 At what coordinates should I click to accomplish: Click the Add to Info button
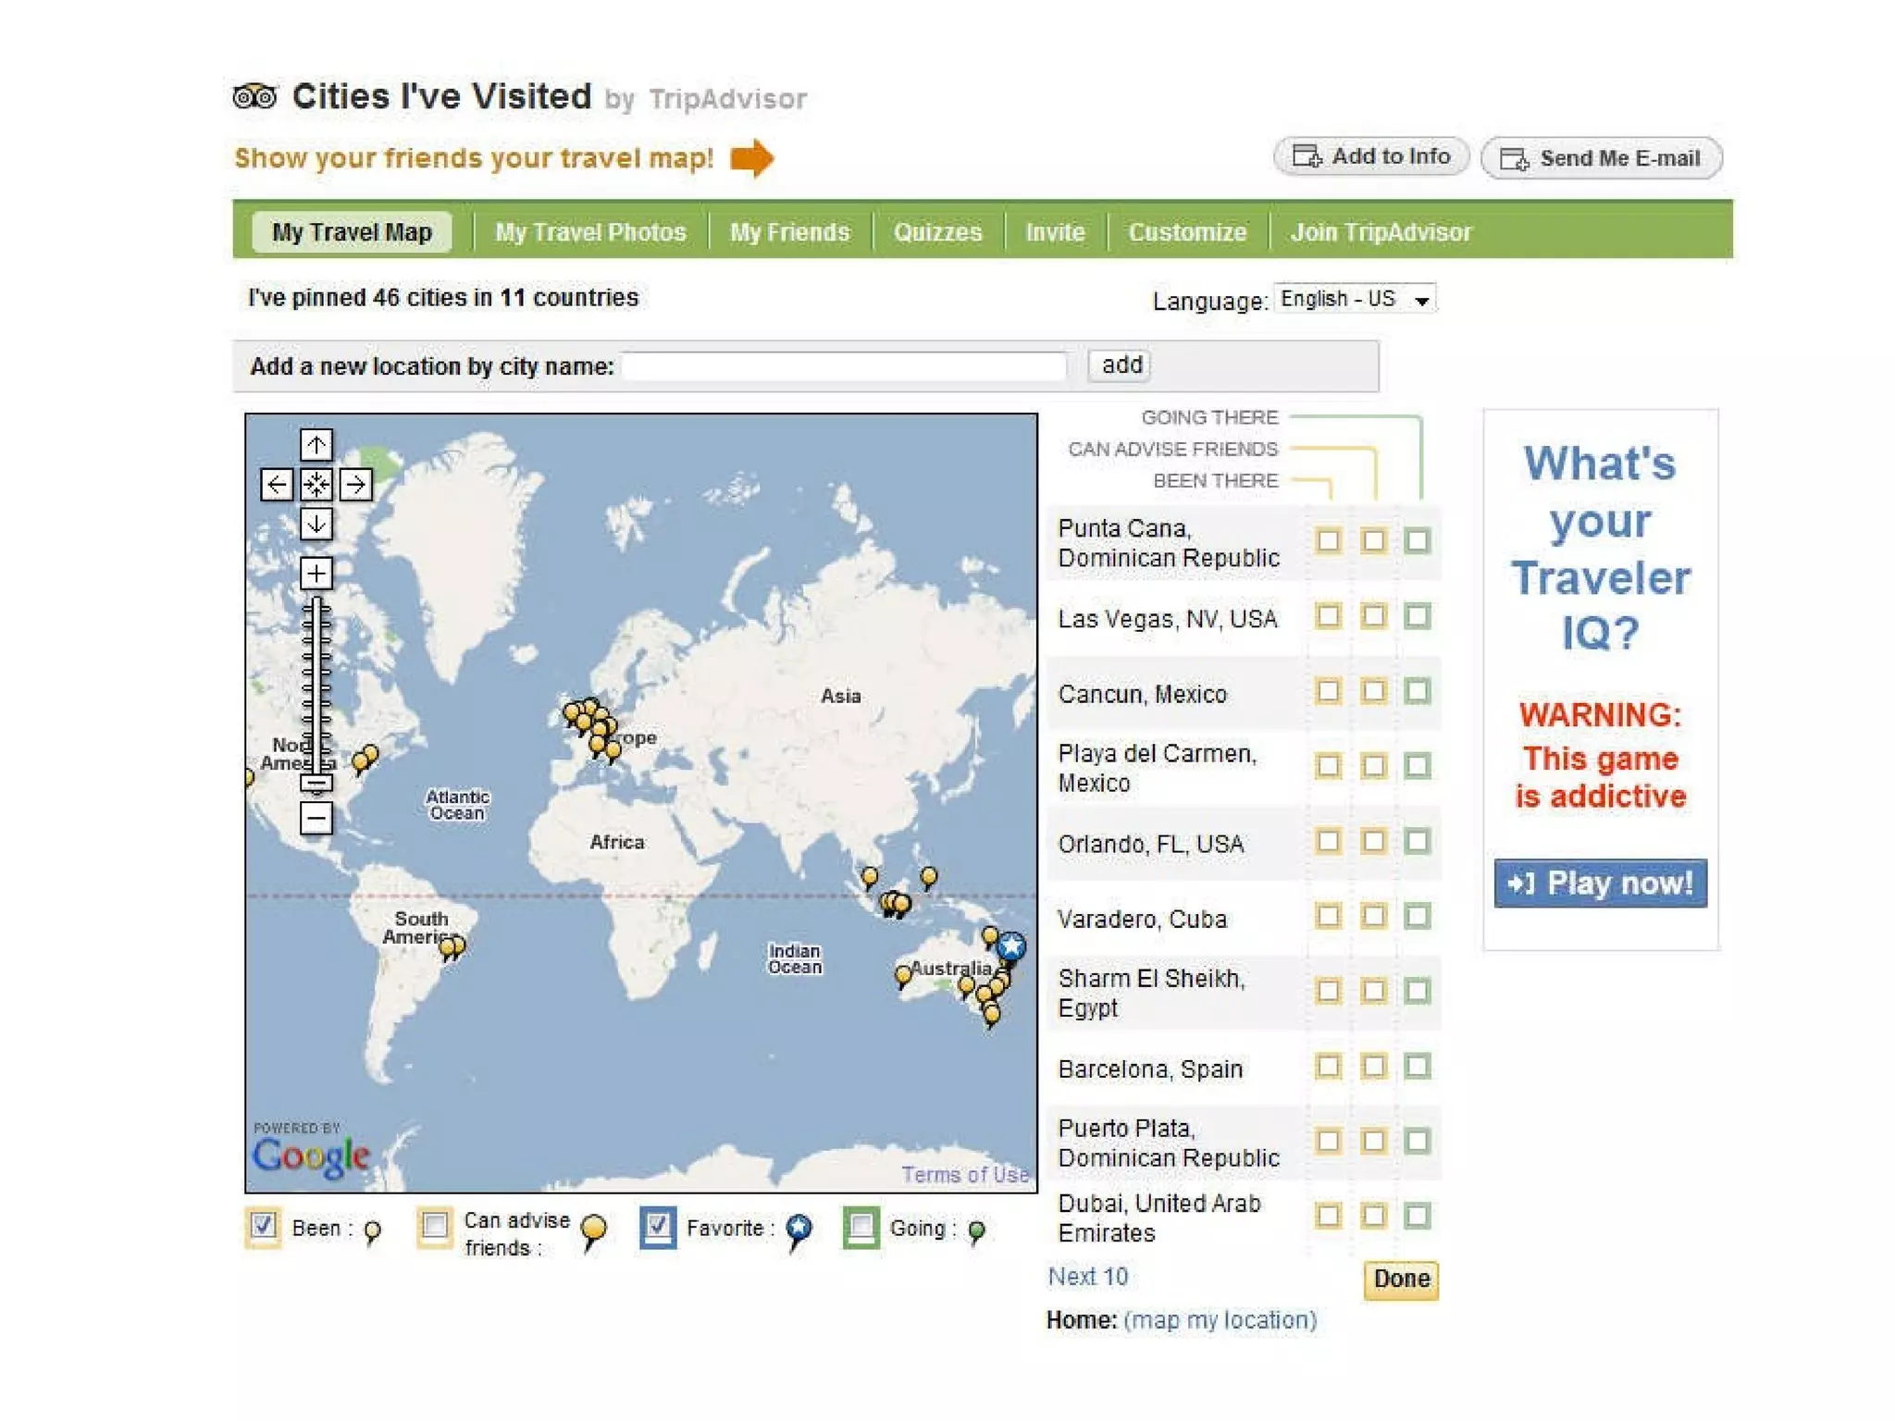(1370, 156)
